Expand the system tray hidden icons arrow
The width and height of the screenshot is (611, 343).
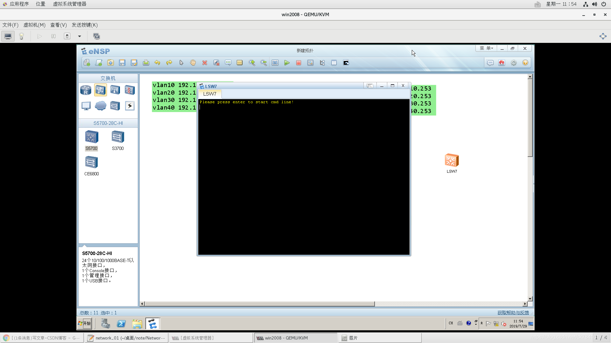[x=481, y=323]
